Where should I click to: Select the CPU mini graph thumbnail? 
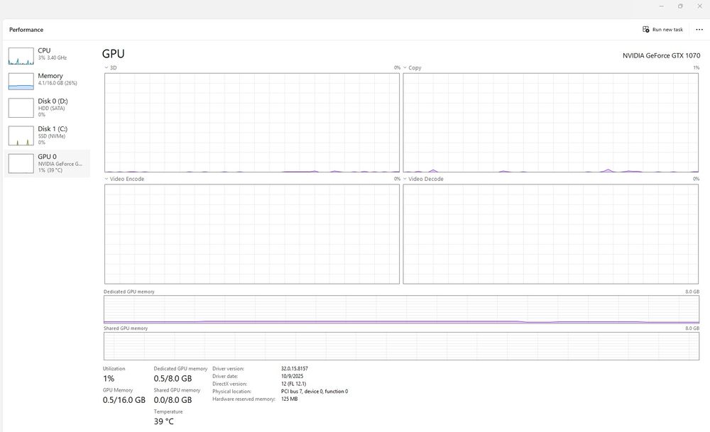click(x=21, y=56)
